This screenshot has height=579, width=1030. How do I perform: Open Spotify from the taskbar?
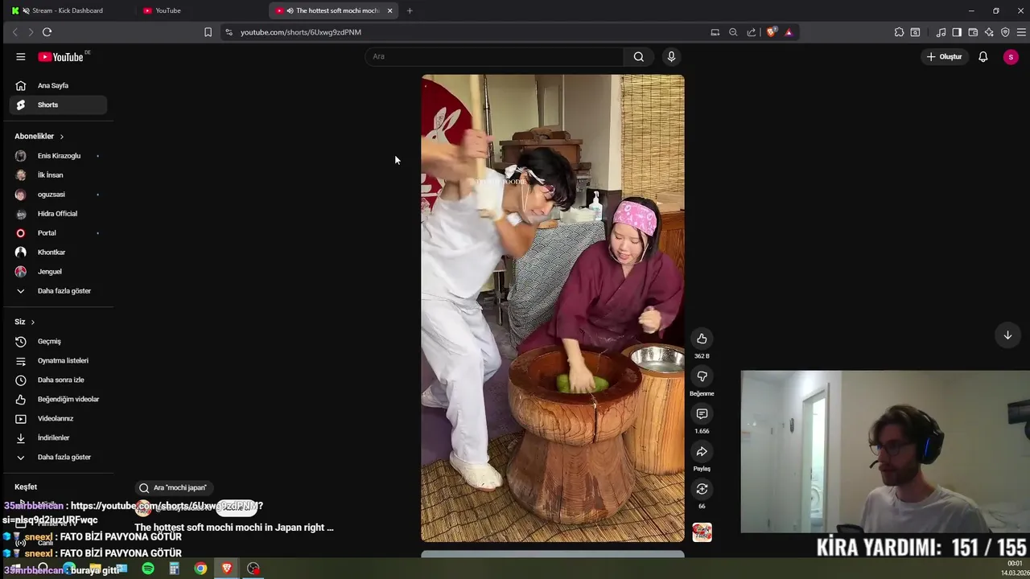point(148,569)
